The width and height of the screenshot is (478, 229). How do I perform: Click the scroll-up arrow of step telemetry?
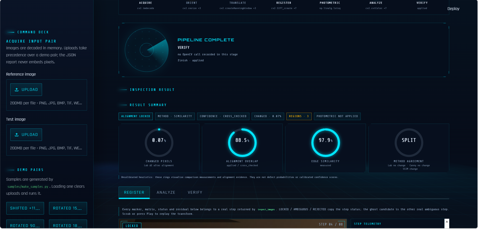pos(447,221)
